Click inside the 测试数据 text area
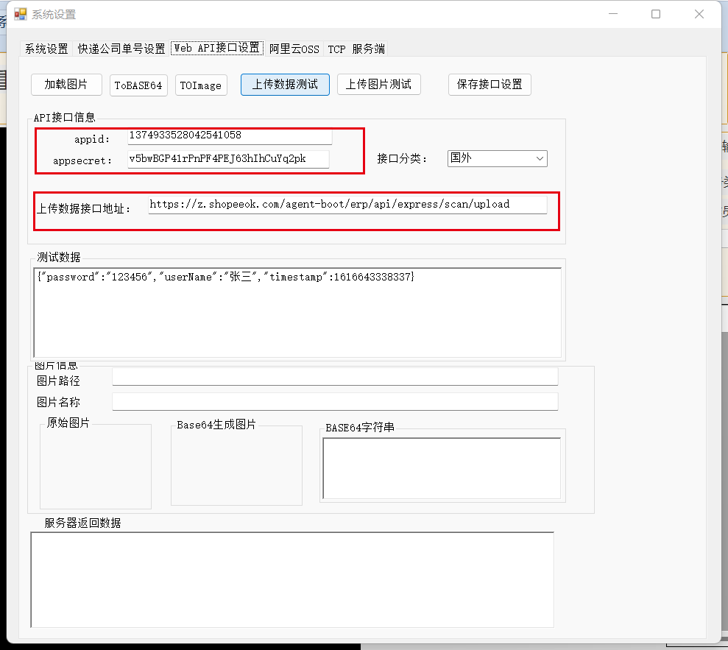The height and width of the screenshot is (650, 728). pos(297,312)
